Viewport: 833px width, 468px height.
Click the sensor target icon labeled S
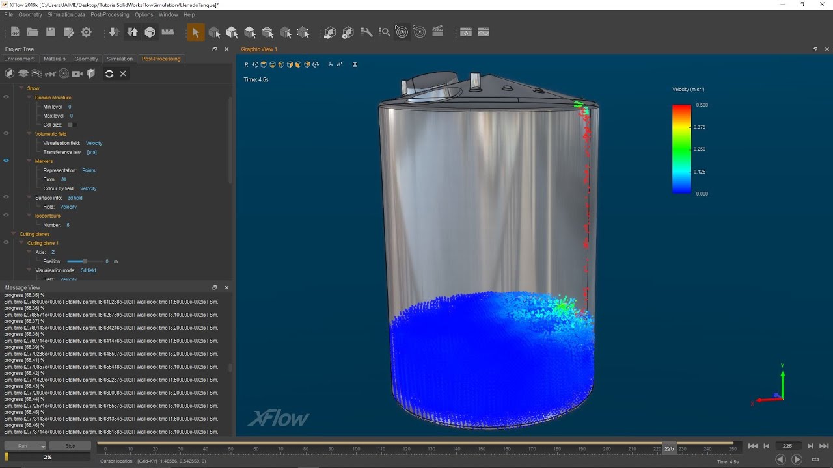(420, 32)
